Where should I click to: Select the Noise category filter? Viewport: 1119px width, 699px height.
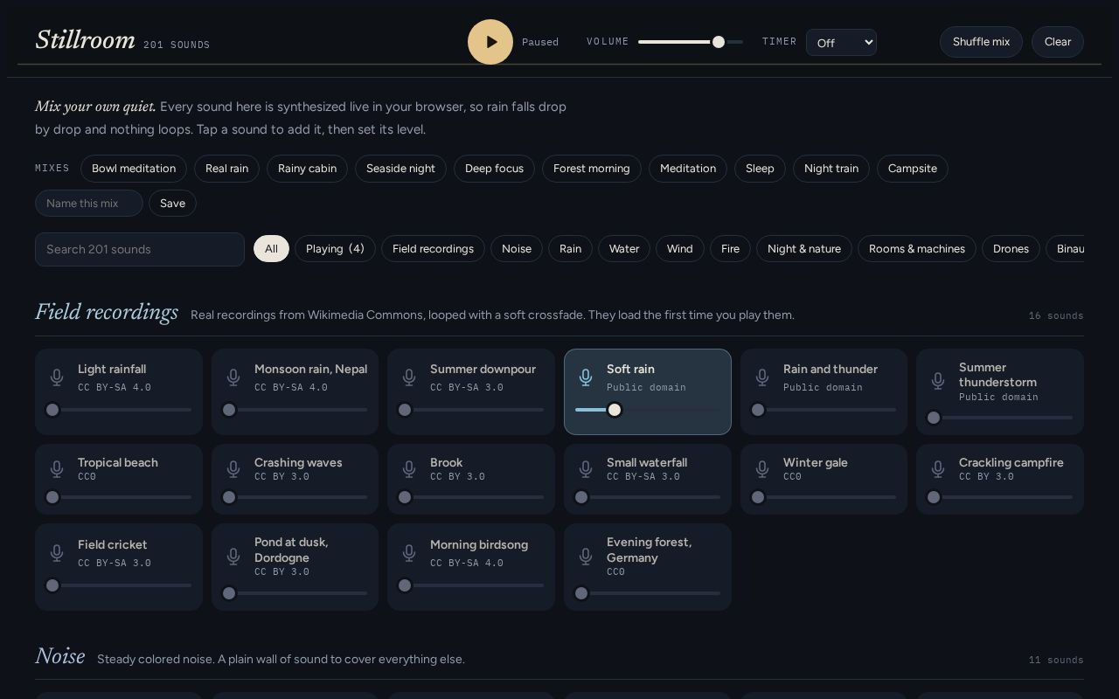(517, 249)
